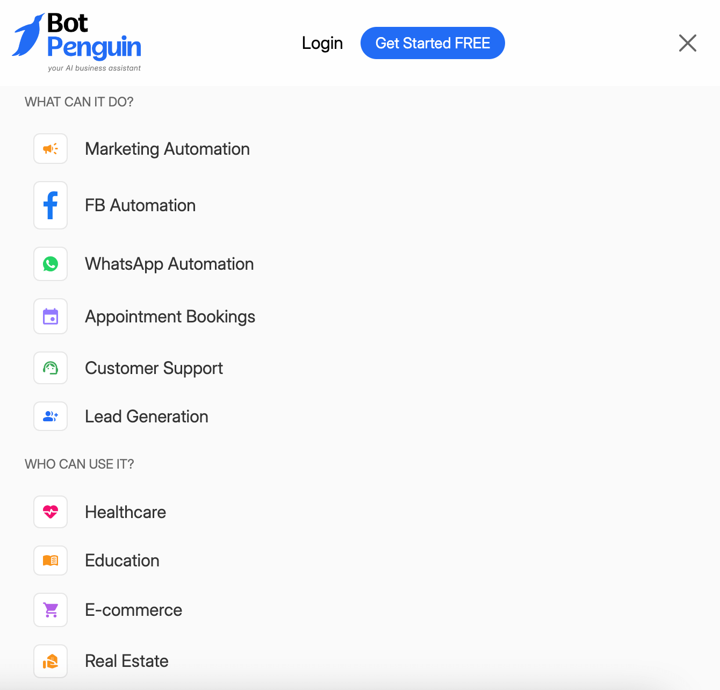Select Appointment Bookings entry
This screenshot has width=720, height=690.
click(x=170, y=317)
